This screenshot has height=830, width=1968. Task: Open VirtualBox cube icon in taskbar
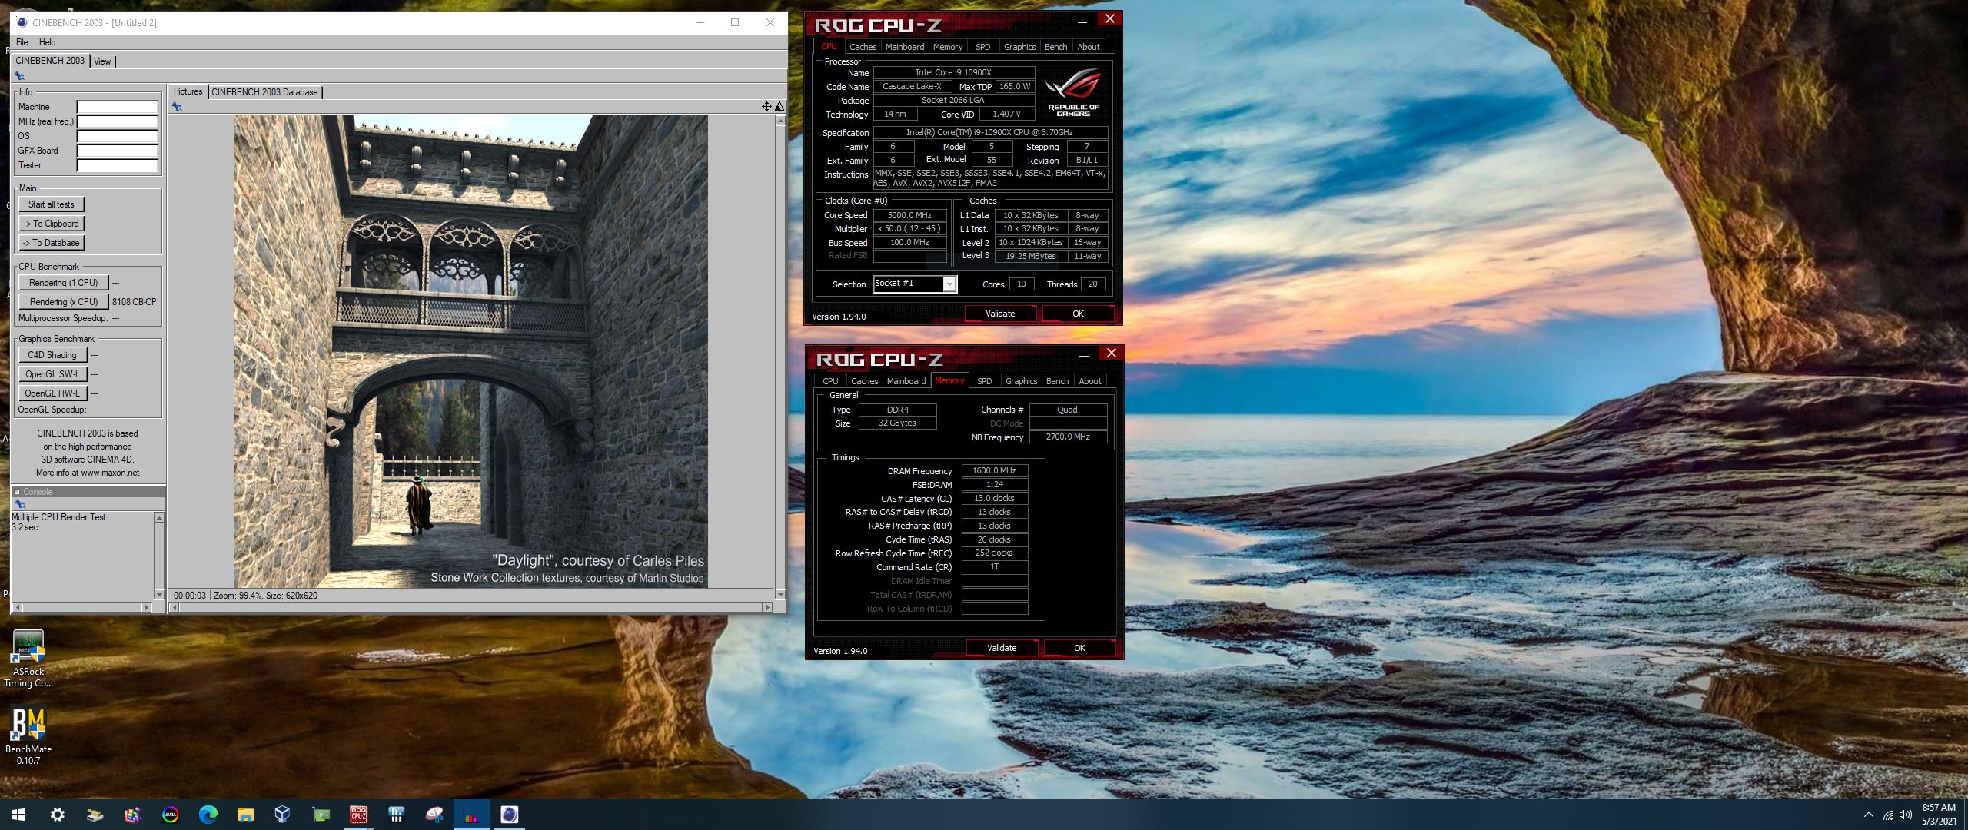(x=283, y=815)
